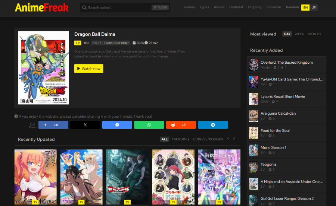Viewport: 336px width, 206px height.
Task: Go to the Added page
Action: [219, 7]
